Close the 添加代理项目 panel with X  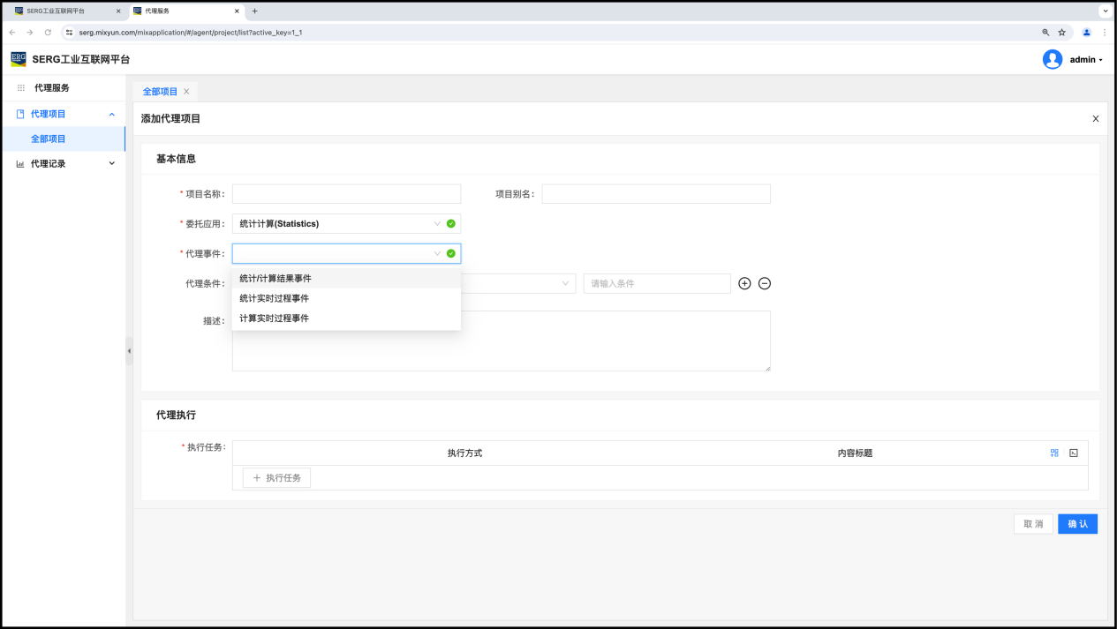pos(1096,118)
